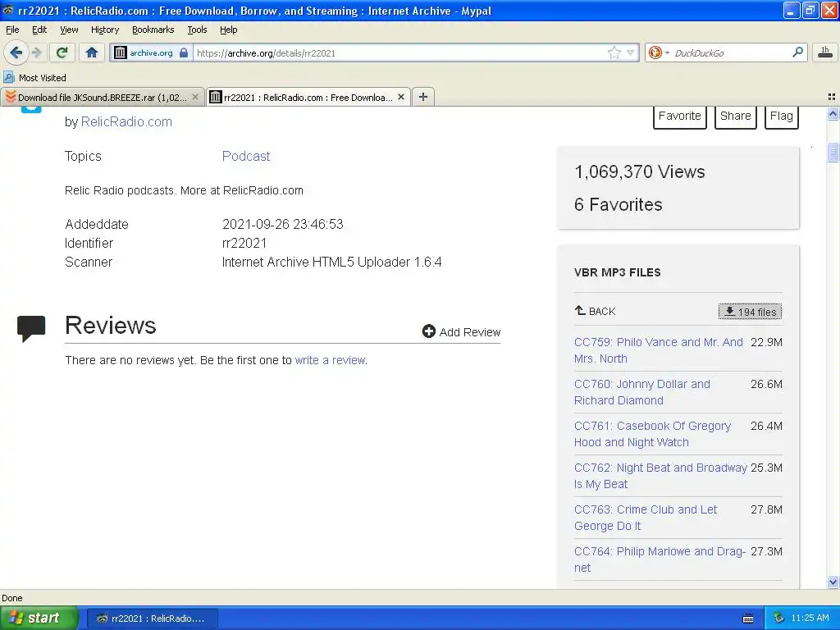Open a new tab with plus button
This screenshot has height=630, width=840.
pyautogui.click(x=423, y=97)
